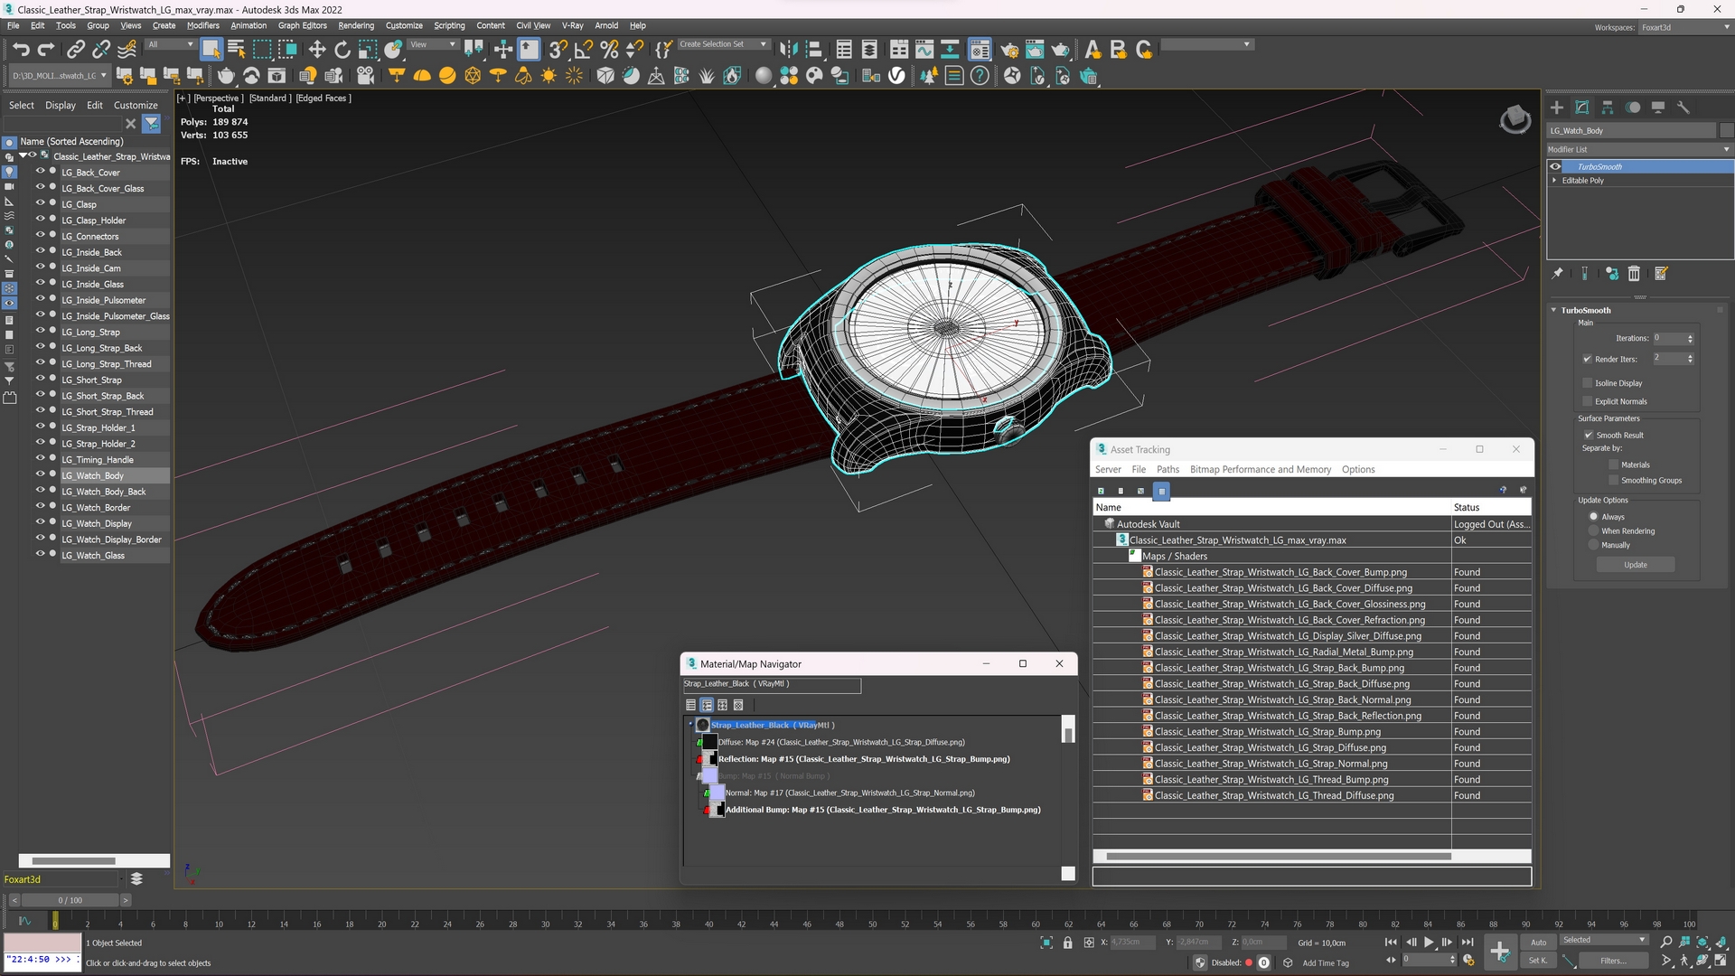1735x976 pixels.
Task: Toggle the Angle Snap icon
Action: pyautogui.click(x=584, y=50)
